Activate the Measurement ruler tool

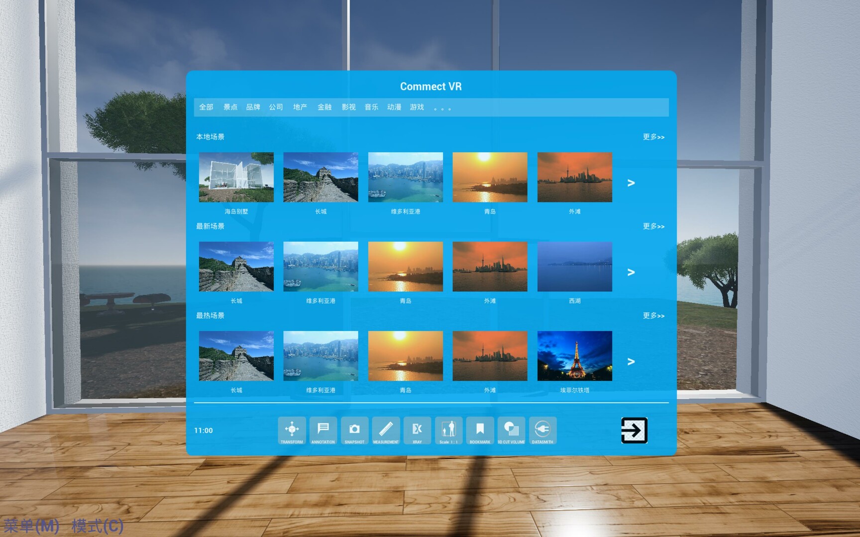point(386,431)
